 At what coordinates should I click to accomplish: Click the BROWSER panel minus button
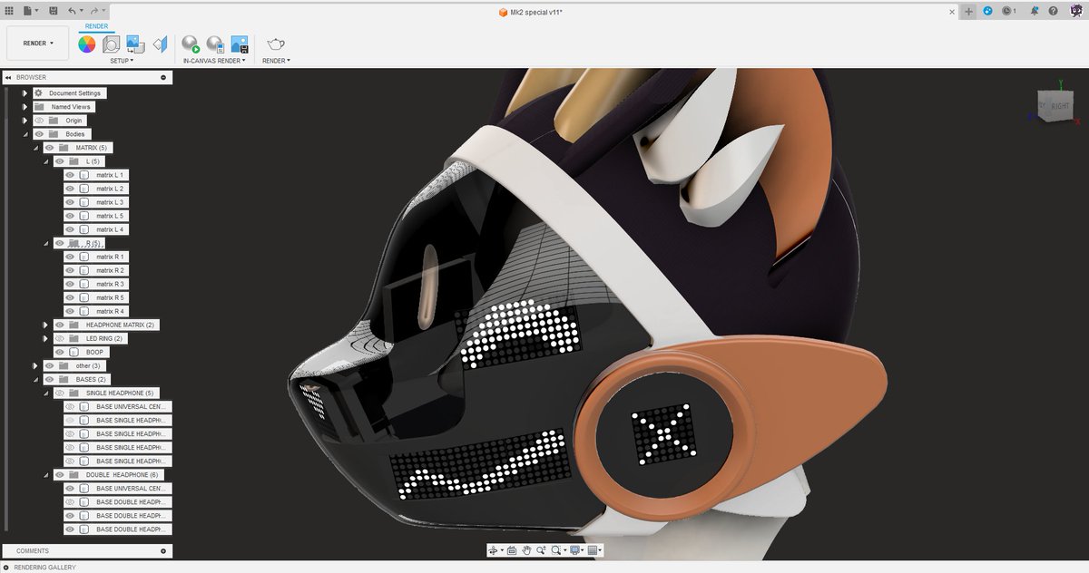coord(163,77)
